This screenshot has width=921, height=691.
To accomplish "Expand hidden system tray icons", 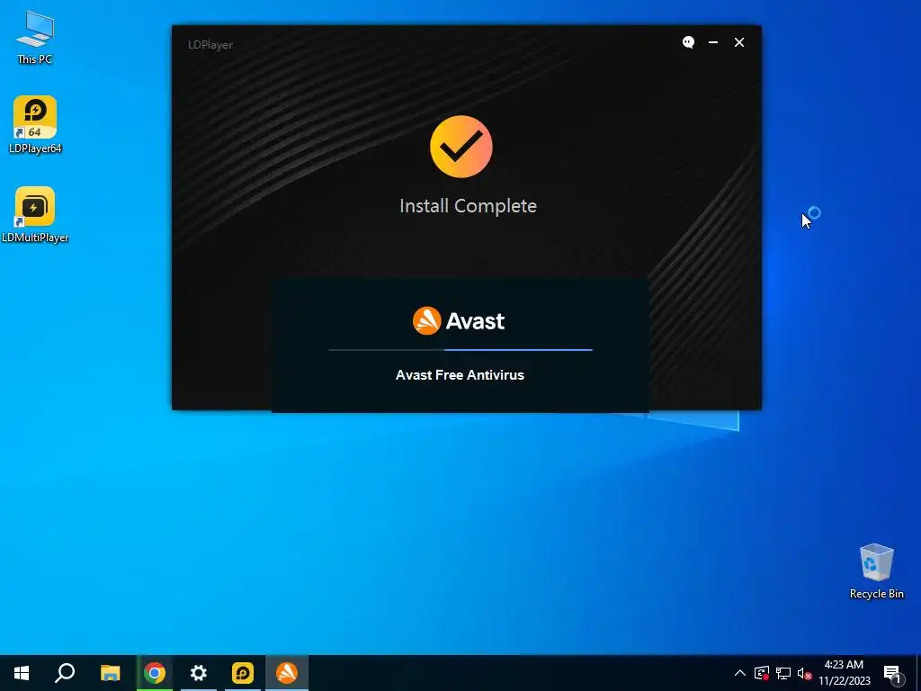I will pyautogui.click(x=740, y=673).
